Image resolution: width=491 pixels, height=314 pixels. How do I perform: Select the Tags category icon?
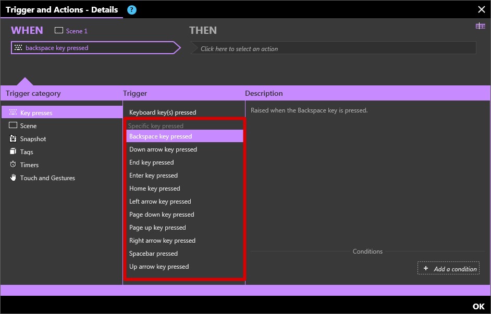pyautogui.click(x=13, y=152)
